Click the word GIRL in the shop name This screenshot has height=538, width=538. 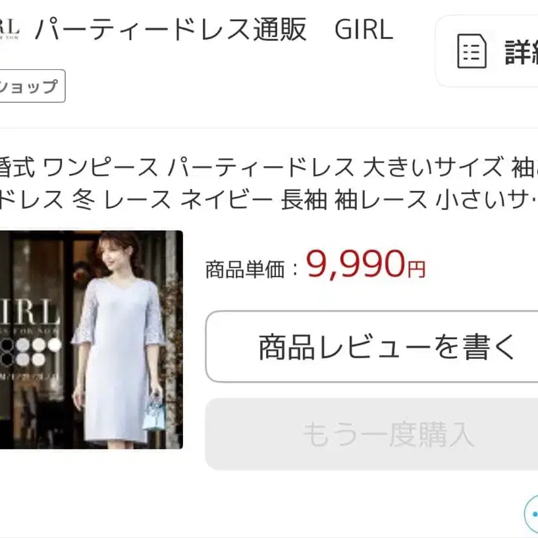[x=363, y=30]
